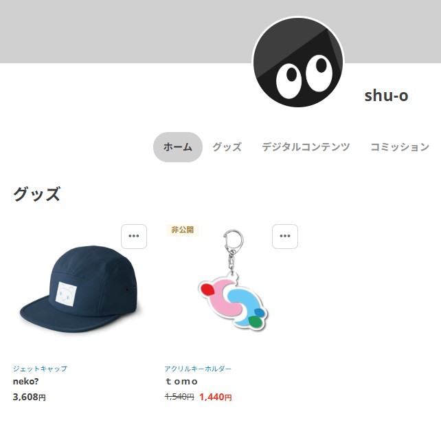Click the ジェットキャップ category link
The height and width of the screenshot is (425, 441).
click(x=40, y=369)
